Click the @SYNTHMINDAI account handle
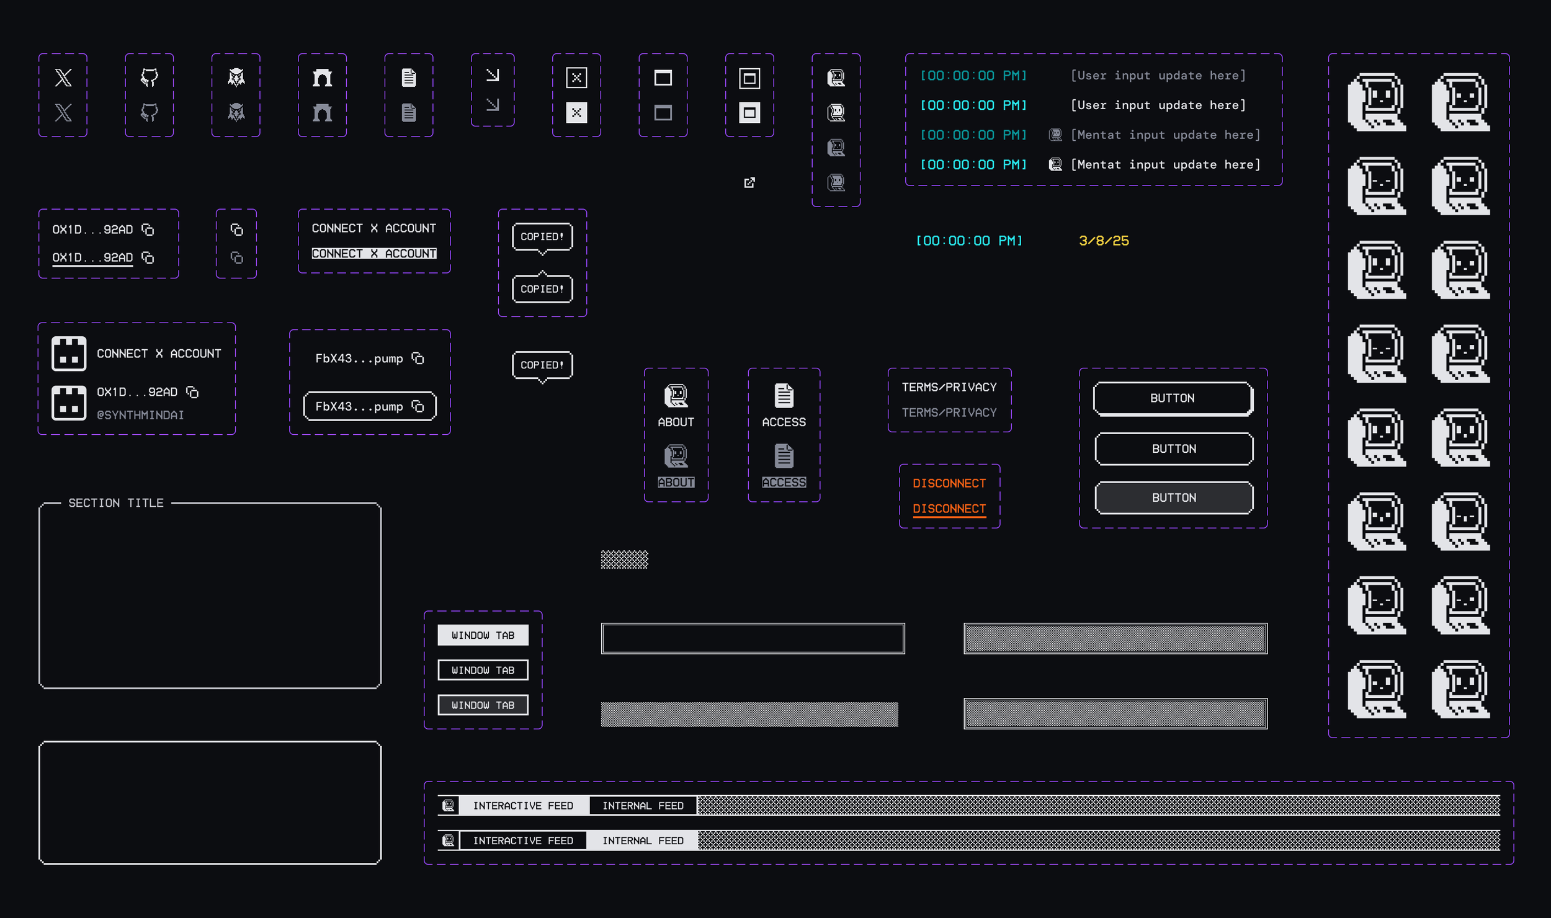 click(x=140, y=415)
